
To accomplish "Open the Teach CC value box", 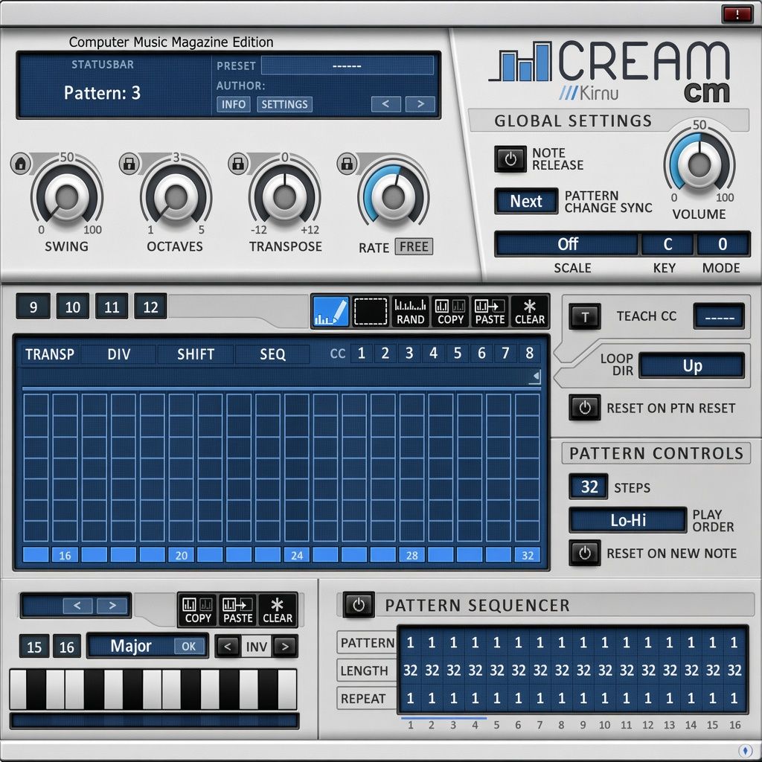I will tap(720, 317).
